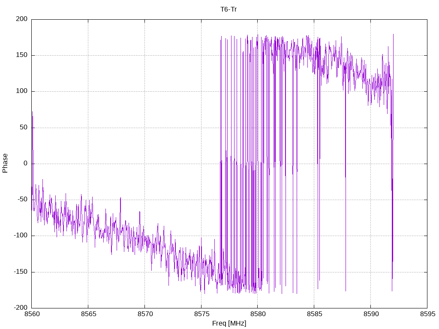
Task: Click x-axis tick label 8580
Action: pos(258,314)
